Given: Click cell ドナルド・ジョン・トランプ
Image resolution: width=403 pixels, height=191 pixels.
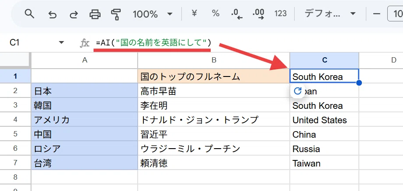Looking at the screenshot, I should point(214,119).
